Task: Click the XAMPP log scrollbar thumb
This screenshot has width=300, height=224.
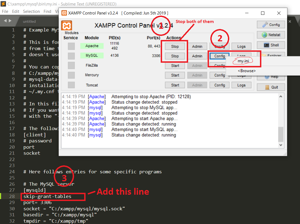Action: click(281, 134)
